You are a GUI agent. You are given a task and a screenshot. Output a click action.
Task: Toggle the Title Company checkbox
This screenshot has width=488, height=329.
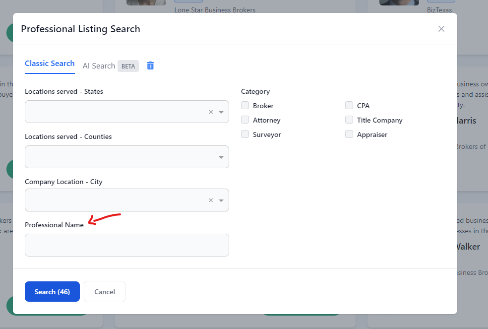click(349, 120)
